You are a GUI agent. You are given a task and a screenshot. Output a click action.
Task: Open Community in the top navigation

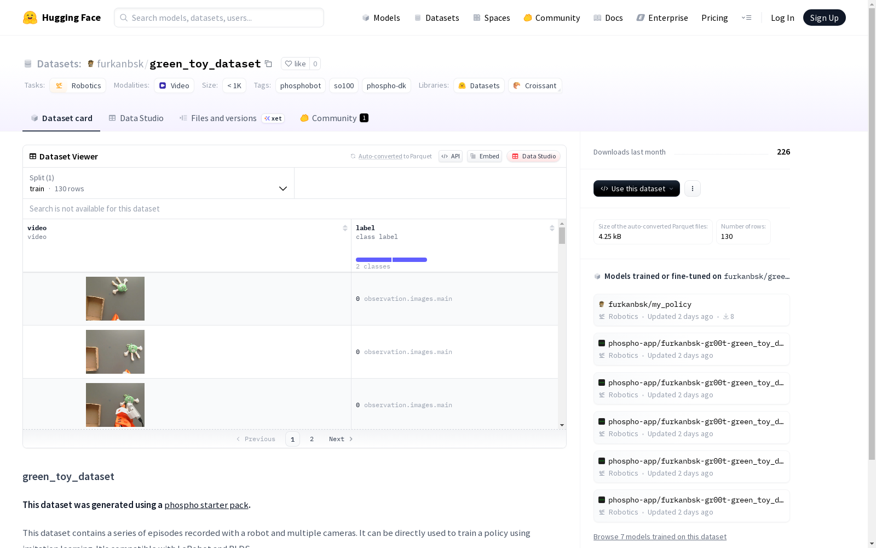(x=551, y=18)
